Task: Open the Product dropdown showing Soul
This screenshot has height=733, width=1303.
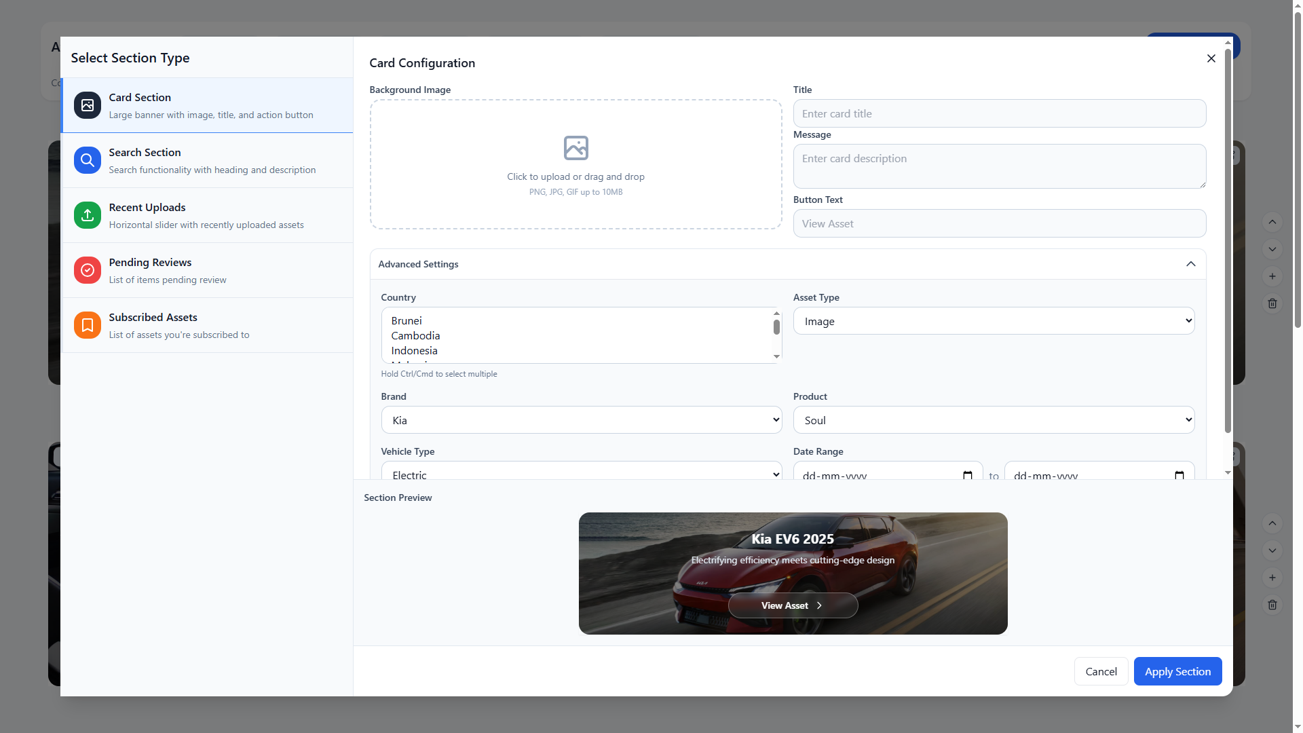Action: point(994,420)
